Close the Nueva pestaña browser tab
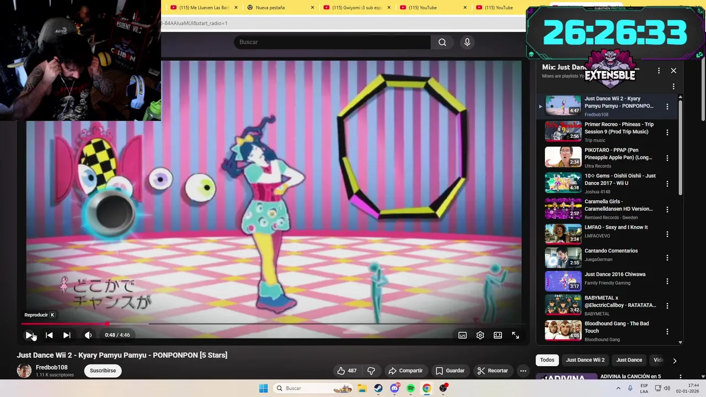The width and height of the screenshot is (706, 397). [x=313, y=8]
